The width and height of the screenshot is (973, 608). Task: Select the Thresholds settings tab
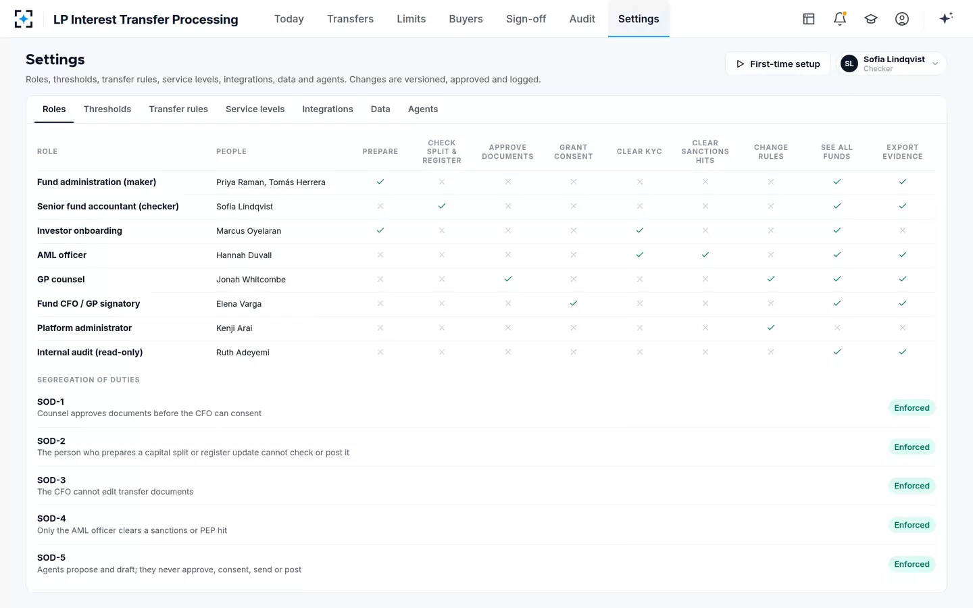pos(107,109)
